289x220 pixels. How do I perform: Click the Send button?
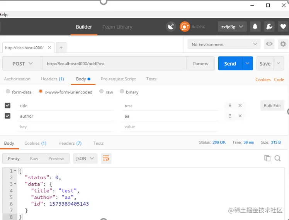point(230,64)
